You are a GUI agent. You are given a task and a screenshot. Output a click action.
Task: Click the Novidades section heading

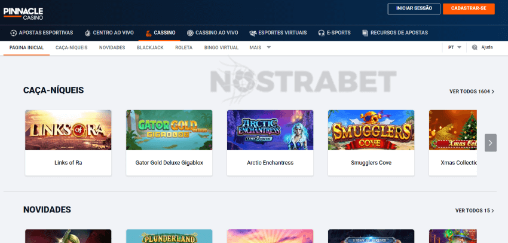pyautogui.click(x=47, y=209)
